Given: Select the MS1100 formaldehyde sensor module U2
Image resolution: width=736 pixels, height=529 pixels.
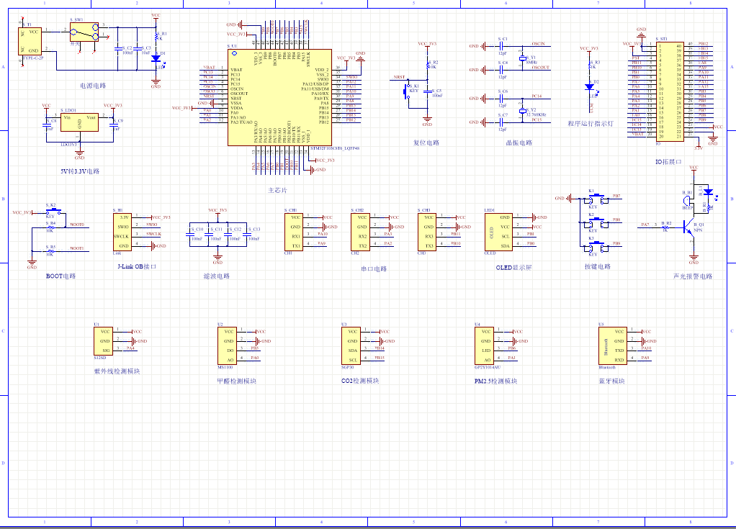Looking at the screenshot, I should (x=227, y=346).
